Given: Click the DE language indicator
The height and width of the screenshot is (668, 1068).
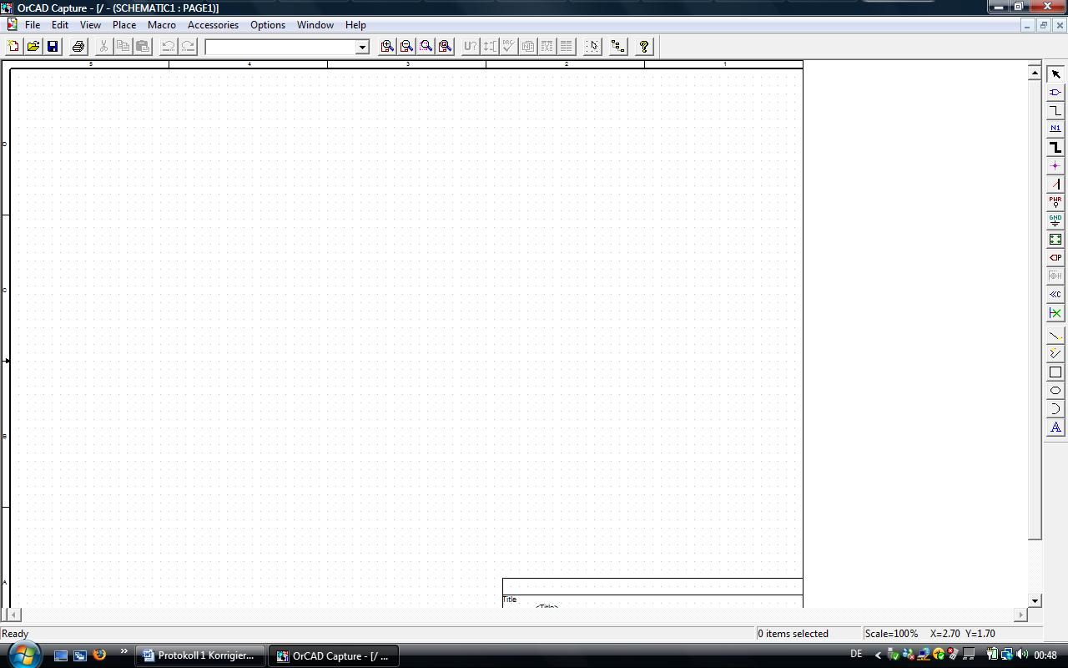Looking at the screenshot, I should [856, 655].
